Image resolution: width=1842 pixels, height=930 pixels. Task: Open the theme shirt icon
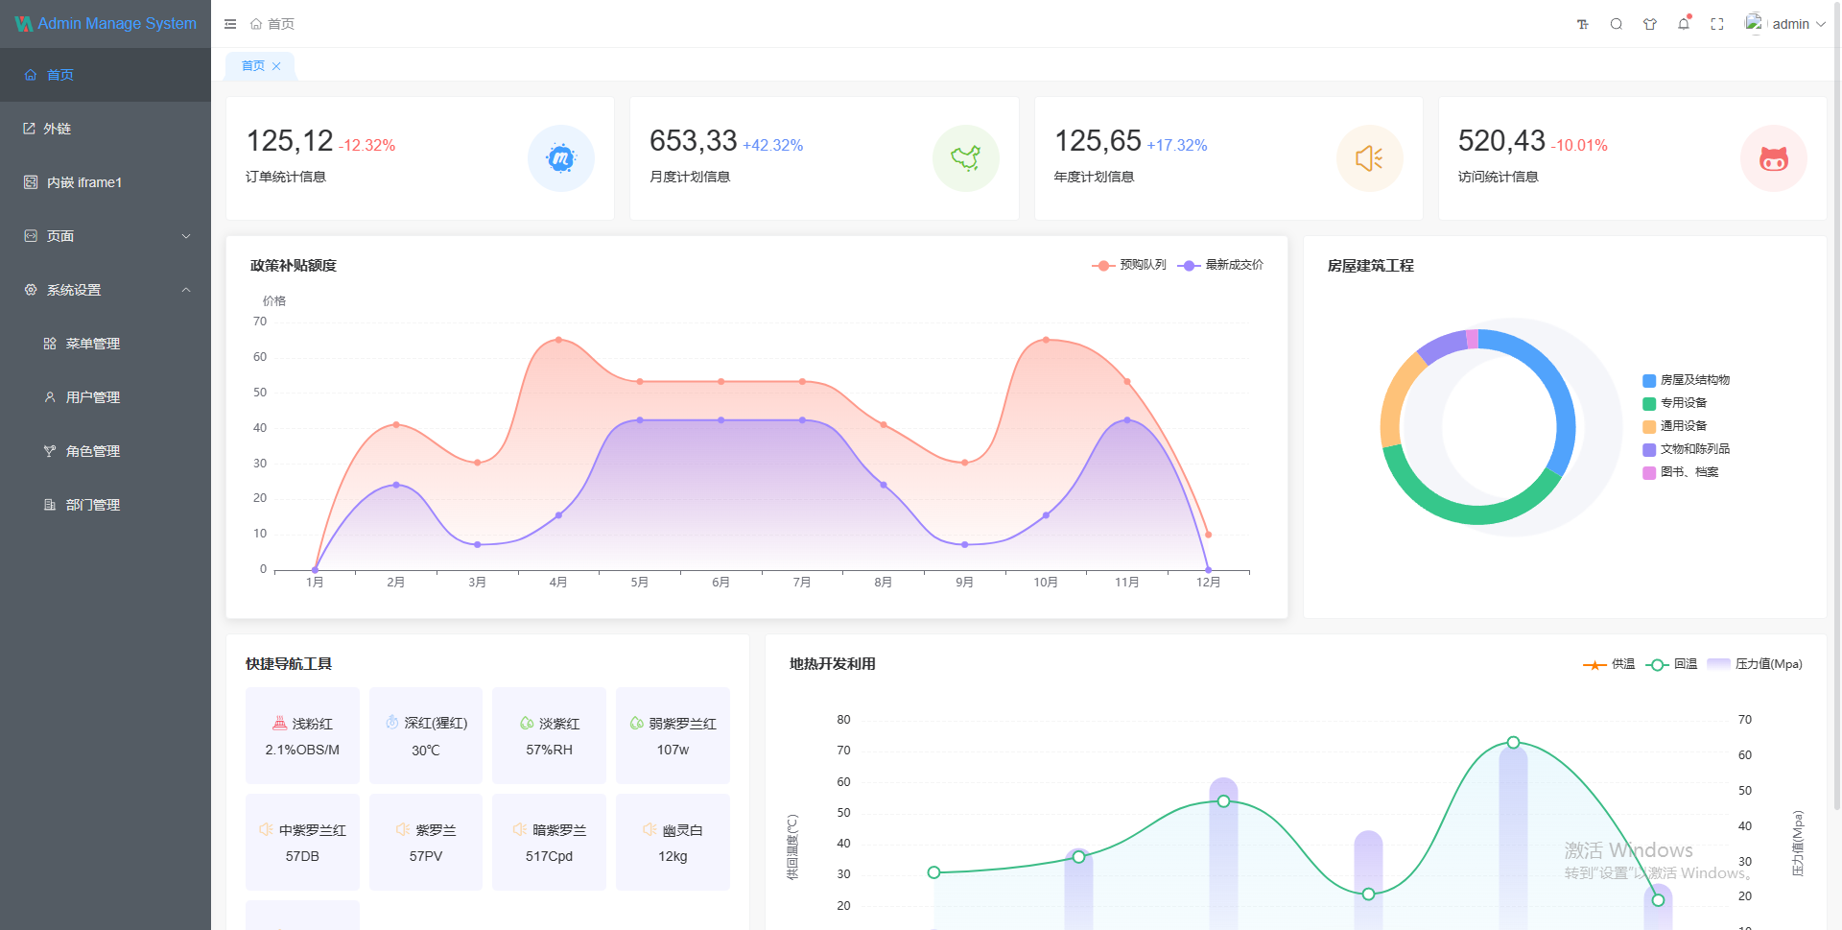(x=1650, y=24)
